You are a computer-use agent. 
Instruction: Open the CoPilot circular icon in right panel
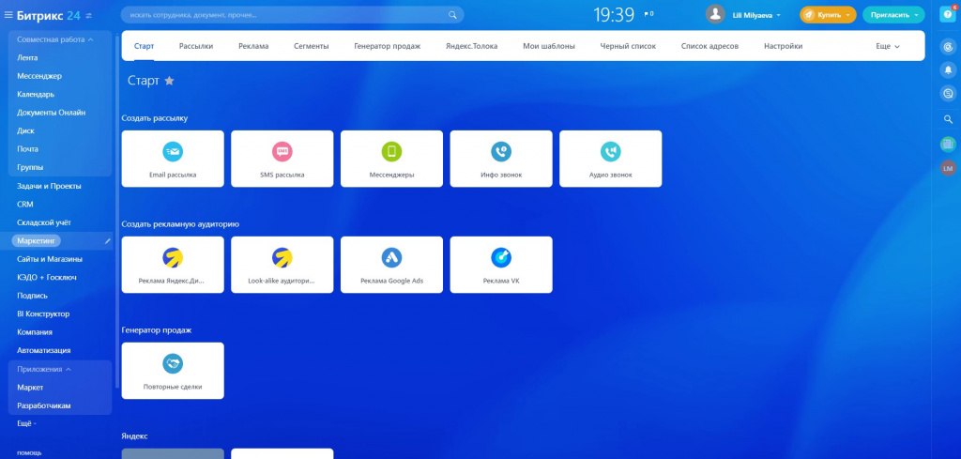[x=948, y=46]
